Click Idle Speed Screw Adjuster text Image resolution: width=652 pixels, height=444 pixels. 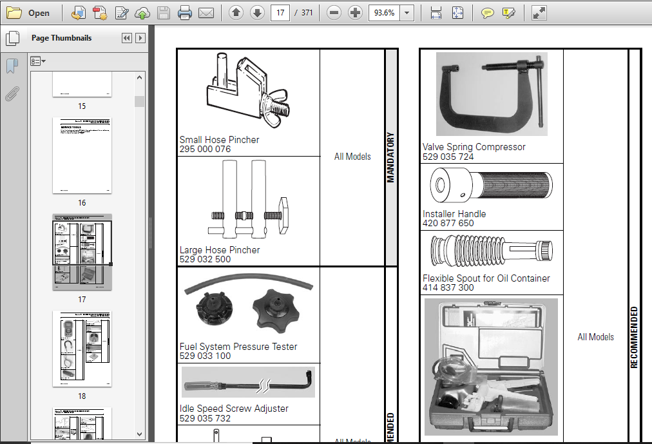[234, 409]
